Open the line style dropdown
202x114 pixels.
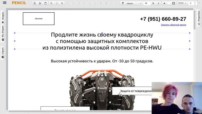[182, 3]
